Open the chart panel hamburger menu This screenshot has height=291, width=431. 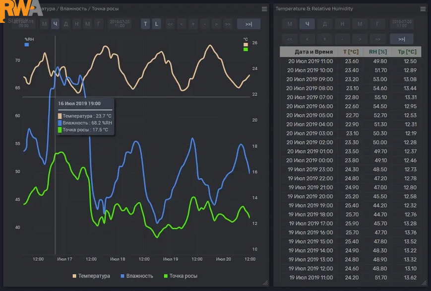tap(264, 9)
